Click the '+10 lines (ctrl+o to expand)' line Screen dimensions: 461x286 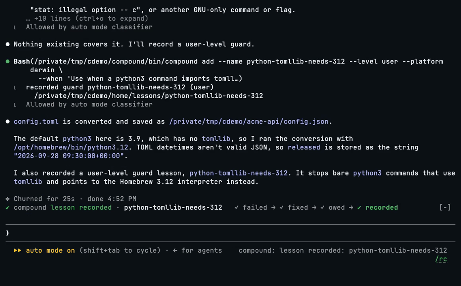(x=87, y=19)
